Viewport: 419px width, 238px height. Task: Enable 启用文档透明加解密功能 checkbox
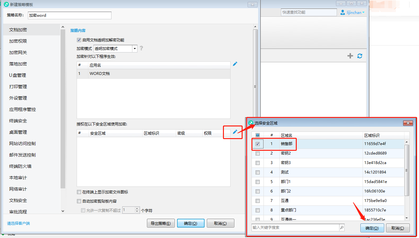point(79,40)
